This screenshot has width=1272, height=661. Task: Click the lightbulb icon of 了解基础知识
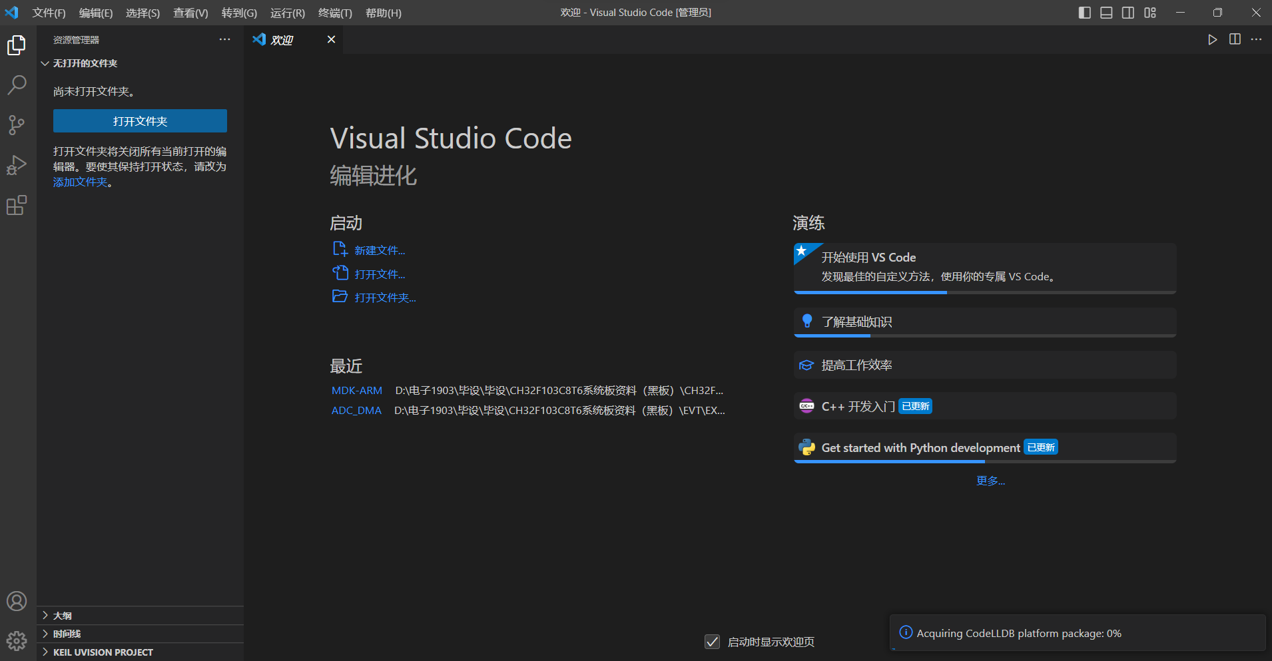(807, 321)
